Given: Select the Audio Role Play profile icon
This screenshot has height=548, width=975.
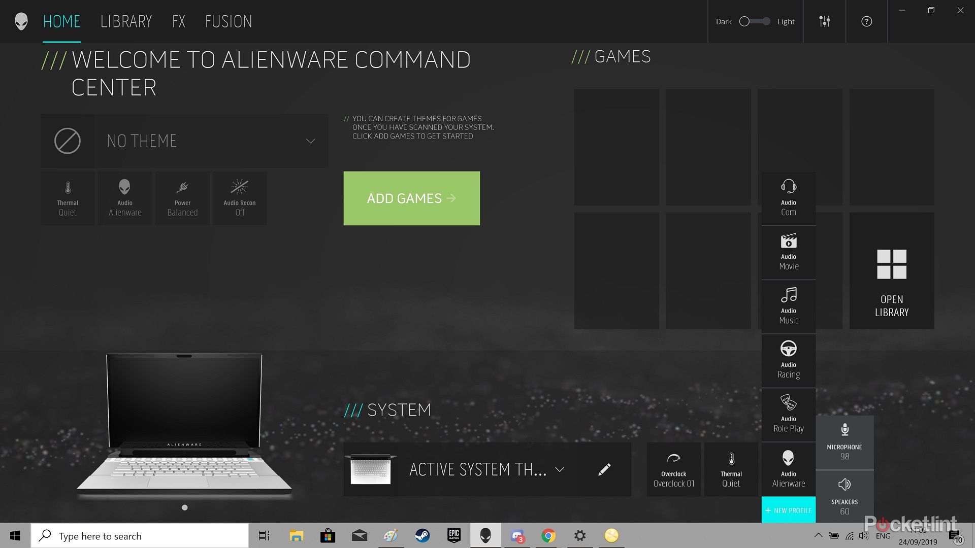Looking at the screenshot, I should [788, 414].
